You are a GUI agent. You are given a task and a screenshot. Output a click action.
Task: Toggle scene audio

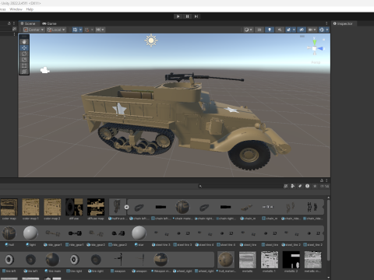[280, 30]
